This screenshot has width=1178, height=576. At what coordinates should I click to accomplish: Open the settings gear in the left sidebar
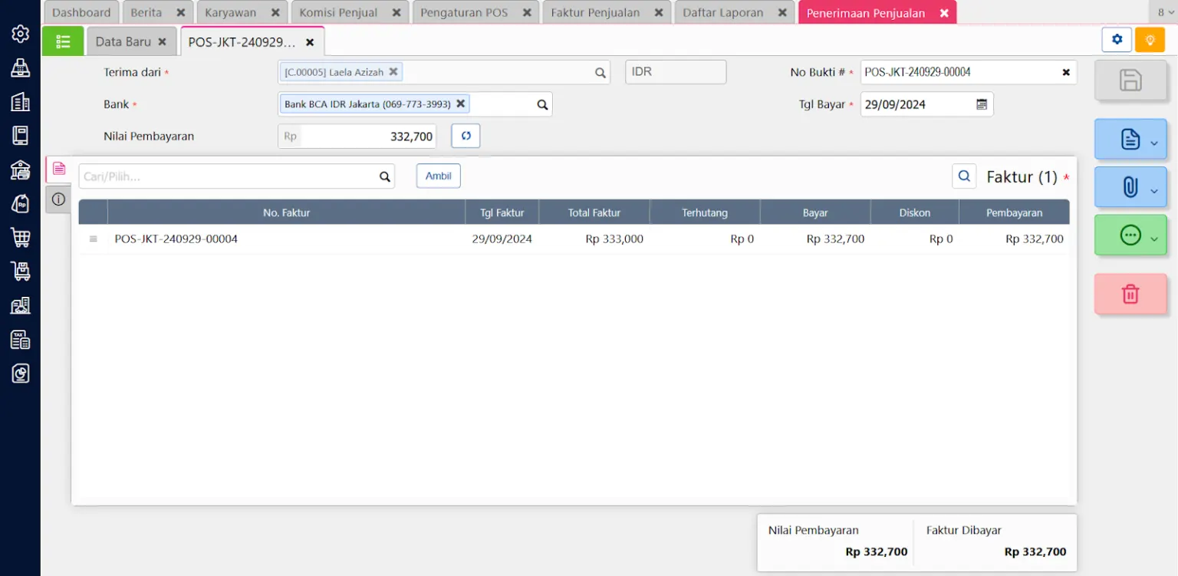tap(20, 34)
